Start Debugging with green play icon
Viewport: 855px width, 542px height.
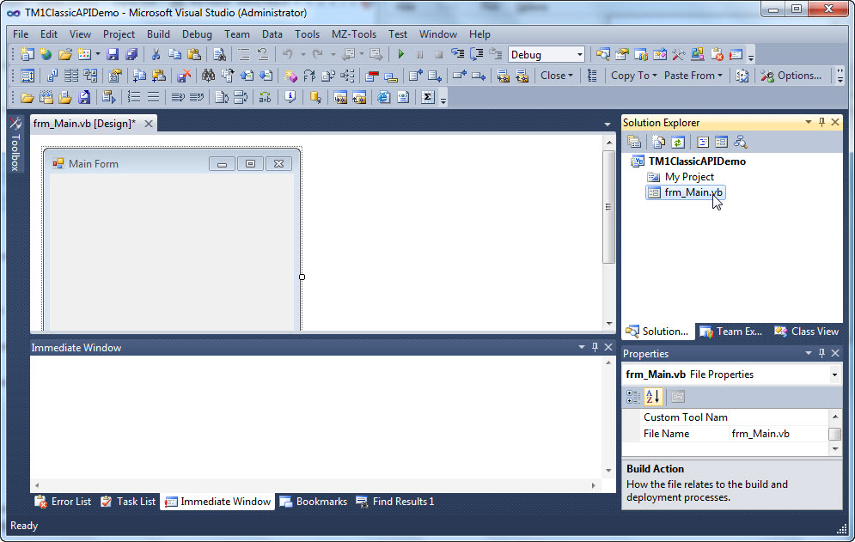400,54
